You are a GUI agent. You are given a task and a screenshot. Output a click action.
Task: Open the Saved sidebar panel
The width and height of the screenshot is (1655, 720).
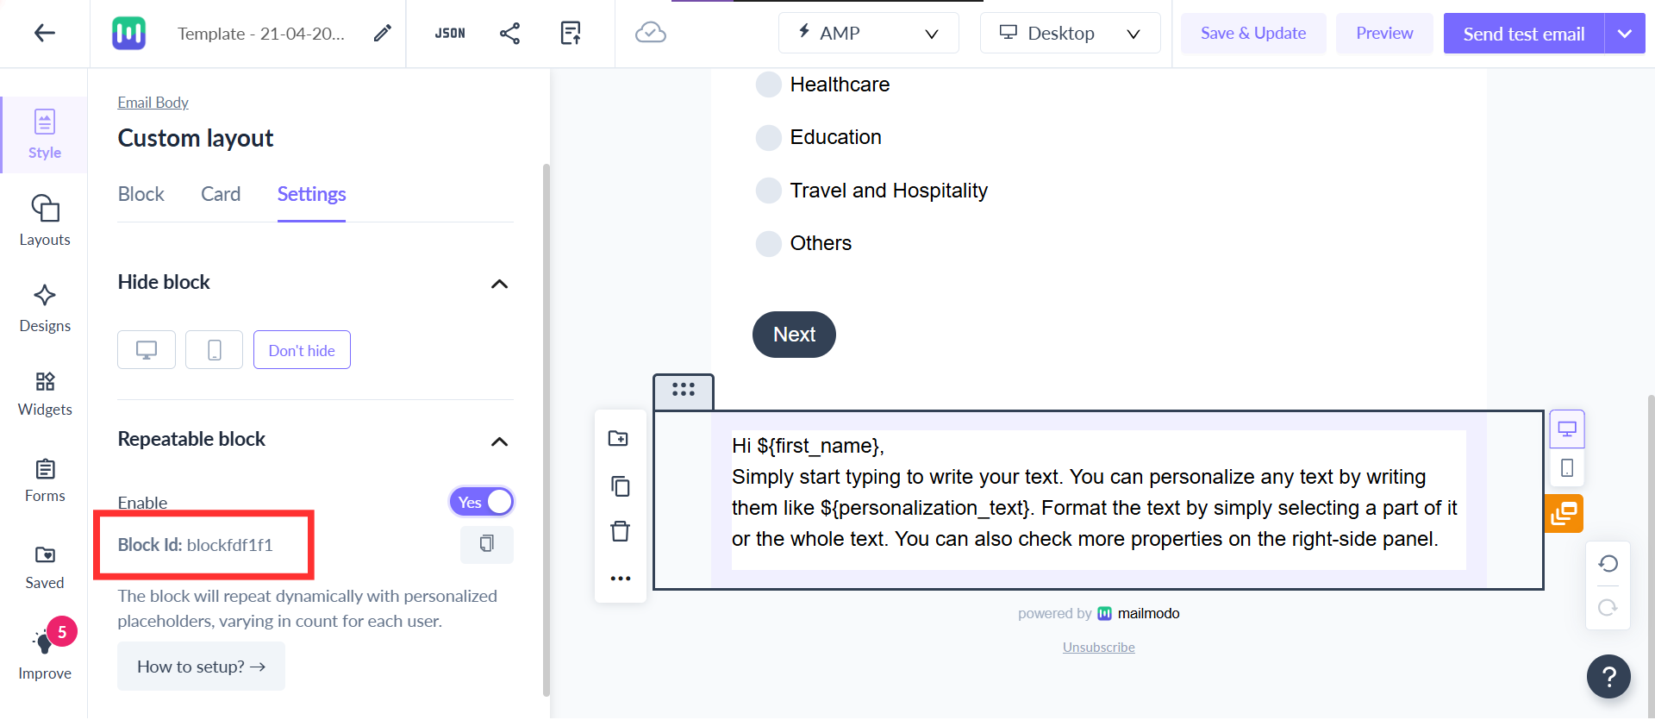[x=44, y=567]
